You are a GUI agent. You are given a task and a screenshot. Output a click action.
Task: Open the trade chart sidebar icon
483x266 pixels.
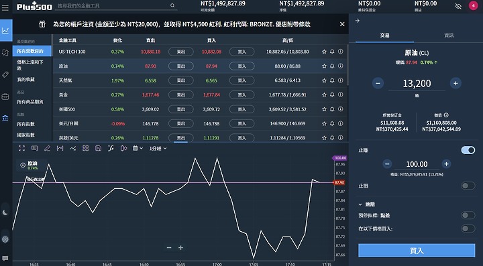tap(6, 30)
